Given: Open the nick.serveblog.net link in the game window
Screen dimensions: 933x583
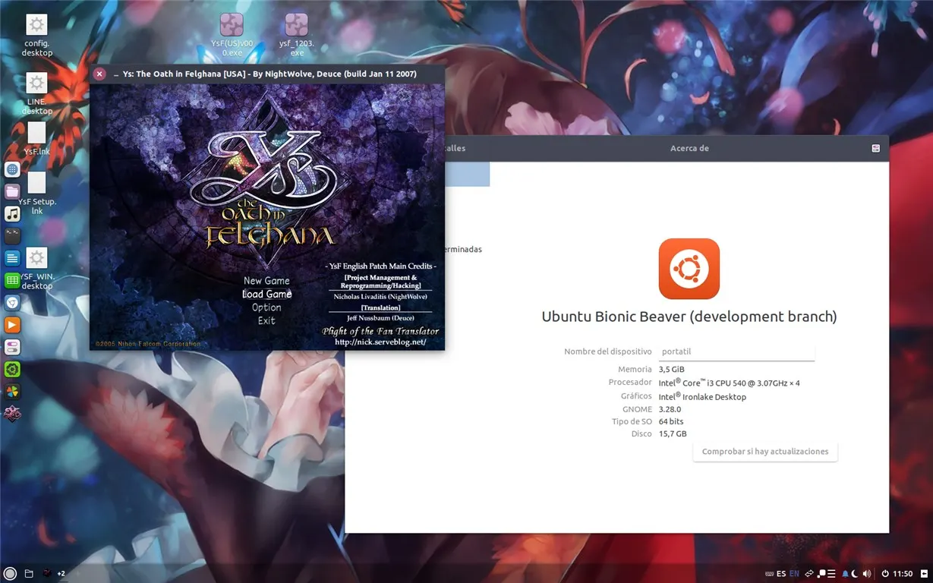Looking at the screenshot, I should click(x=380, y=342).
